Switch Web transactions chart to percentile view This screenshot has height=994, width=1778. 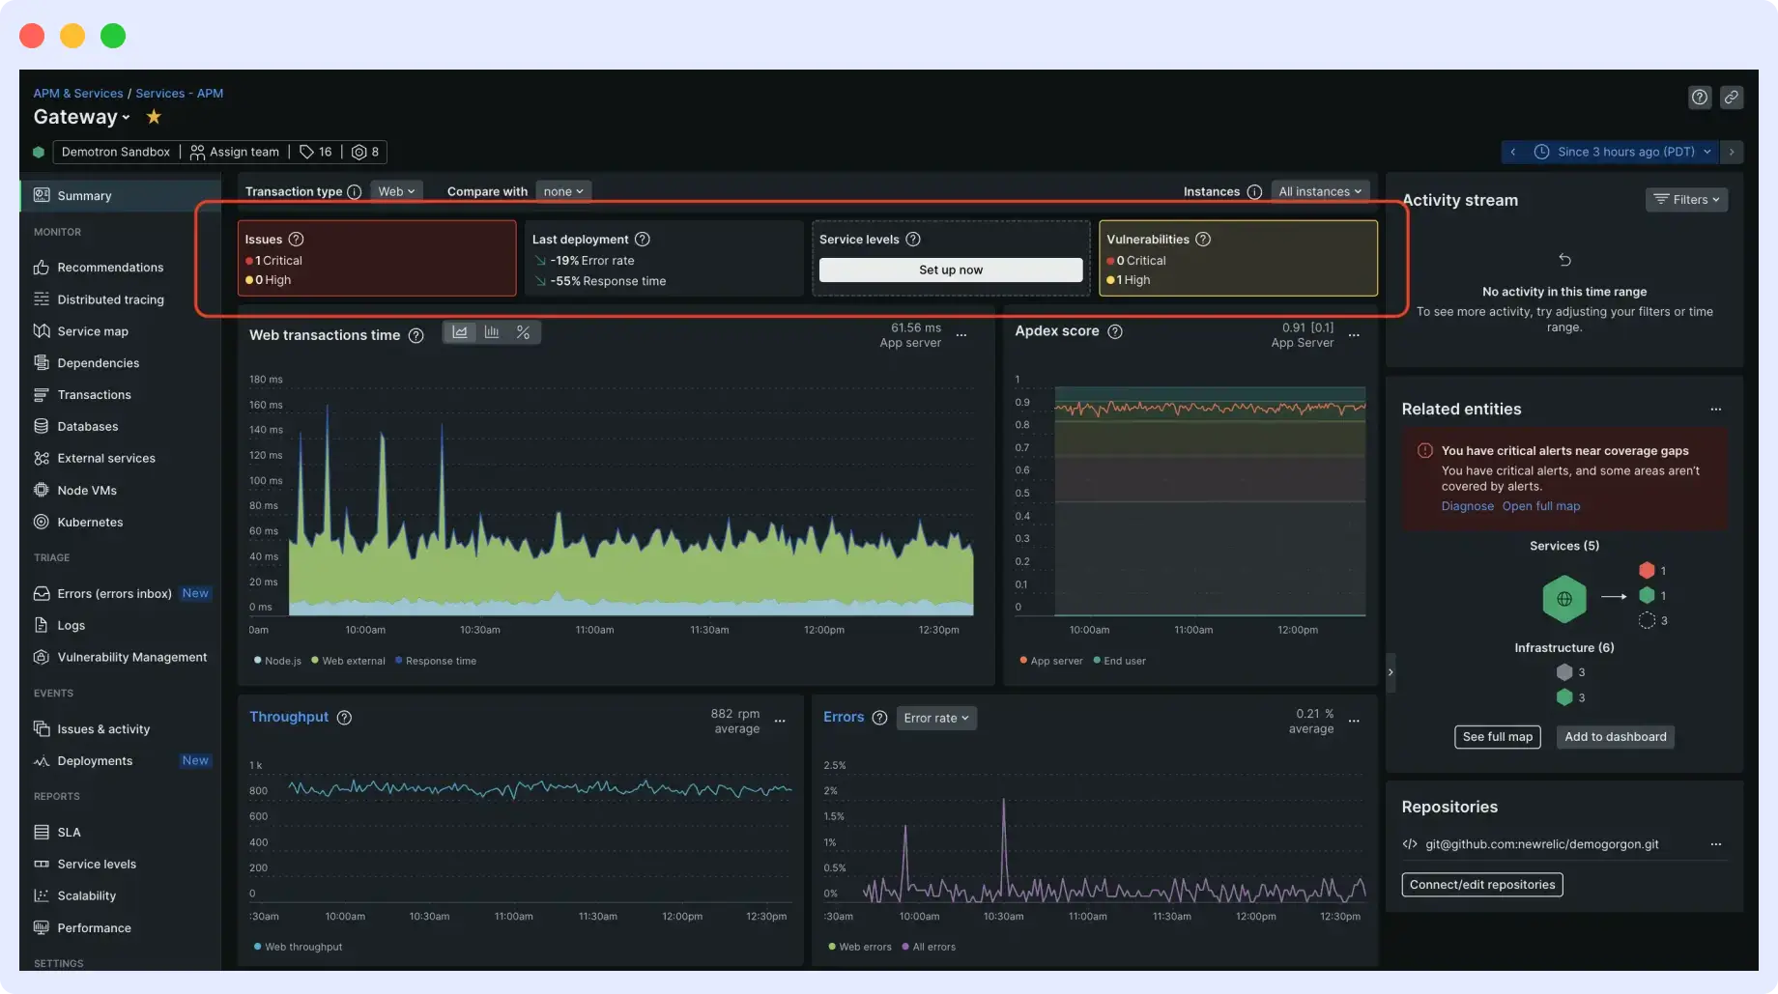tap(523, 332)
